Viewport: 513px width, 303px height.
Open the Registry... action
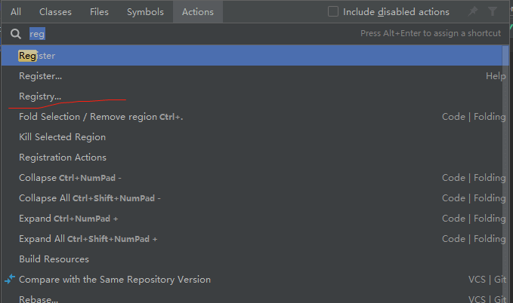[40, 96]
